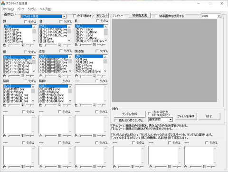Click the 彩リセット button
228x172 pixels.
click(102, 15)
